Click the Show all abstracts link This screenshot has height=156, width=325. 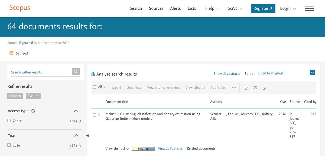pyautogui.click(x=227, y=73)
